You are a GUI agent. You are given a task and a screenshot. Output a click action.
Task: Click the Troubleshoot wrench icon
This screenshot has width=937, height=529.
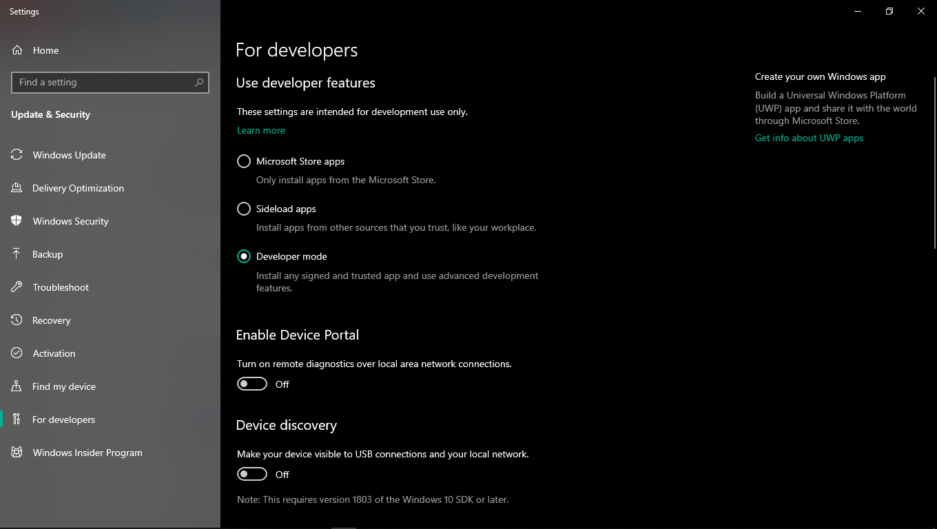pos(17,287)
